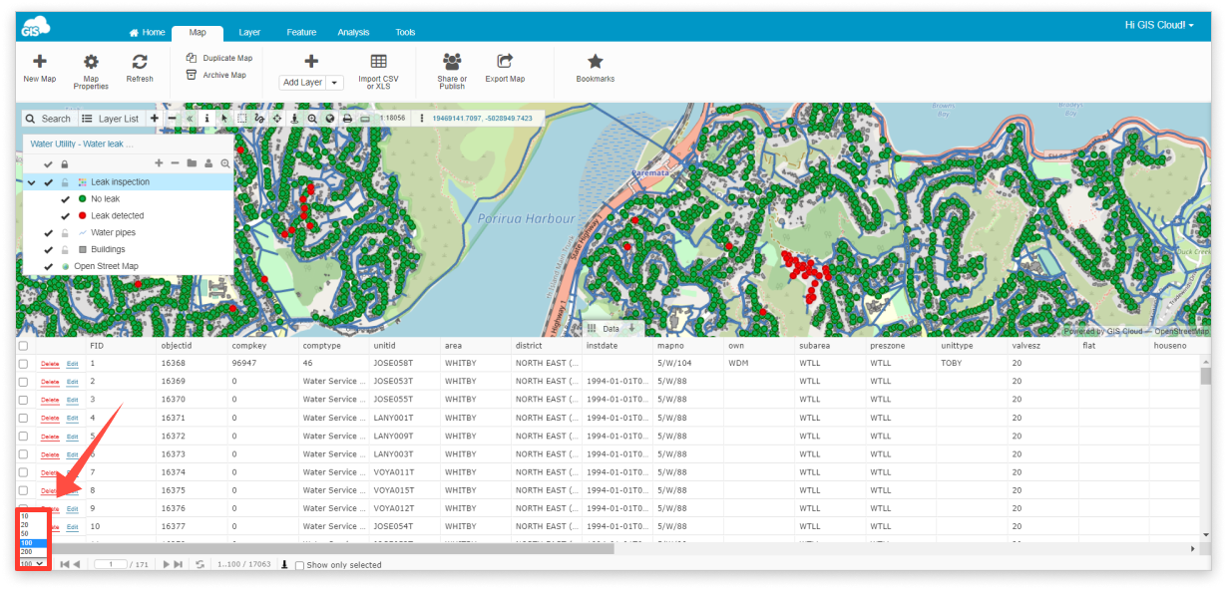The image size is (1227, 590).
Task: Open the rows-per-page dropdown
Action: [30, 564]
